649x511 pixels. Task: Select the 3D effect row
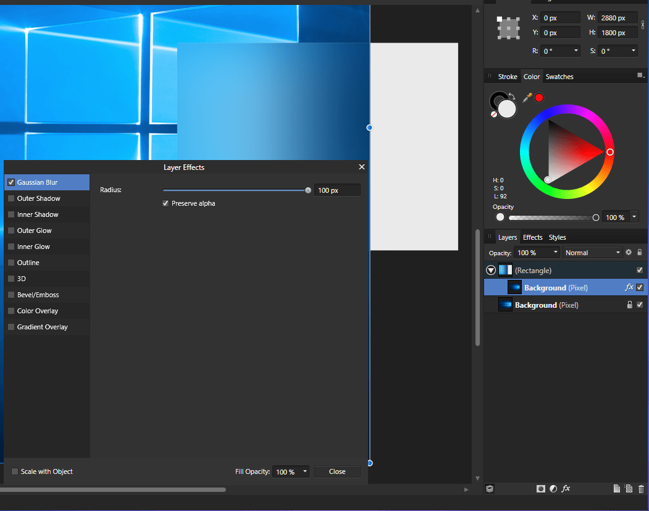tap(47, 279)
